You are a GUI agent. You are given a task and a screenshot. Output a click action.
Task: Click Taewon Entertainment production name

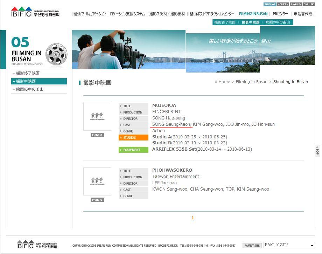176,177
